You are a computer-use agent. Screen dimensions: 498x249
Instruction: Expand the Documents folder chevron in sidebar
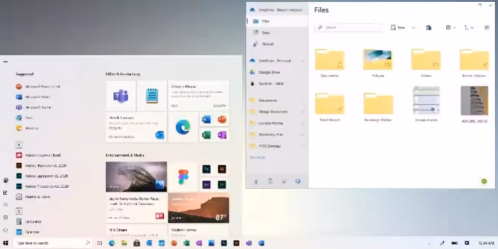[x=302, y=100]
